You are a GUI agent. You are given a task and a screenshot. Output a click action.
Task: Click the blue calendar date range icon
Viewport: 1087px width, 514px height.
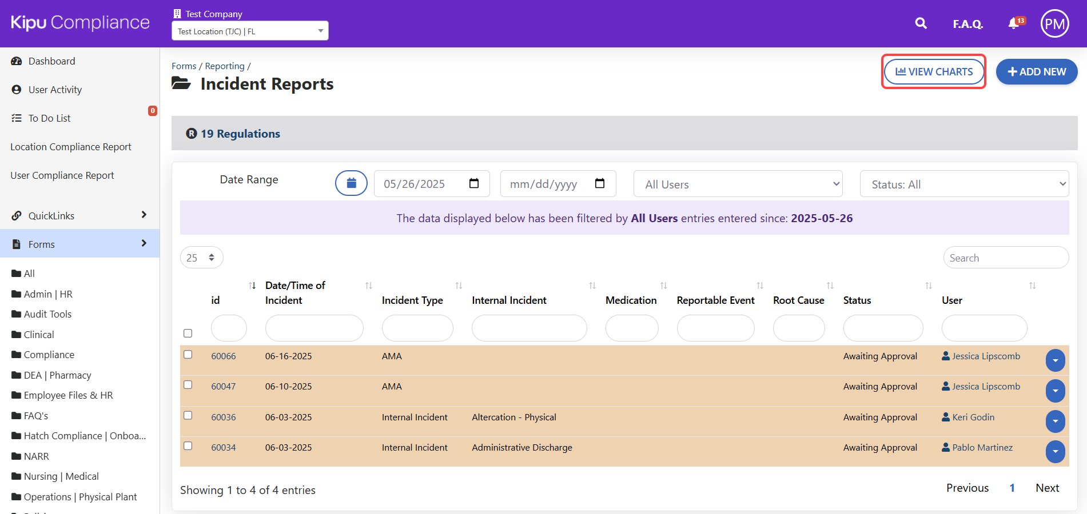(x=351, y=183)
